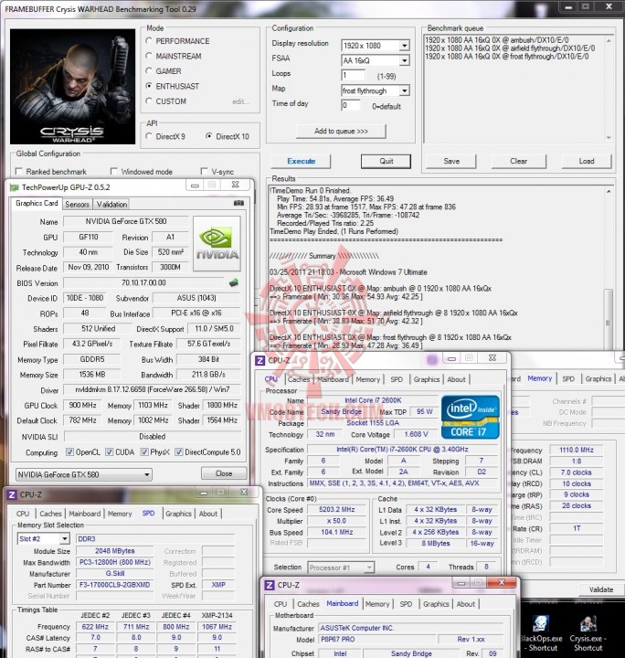This screenshot has height=658, width=625.
Task: Open the Crysis.exe shortcut desktop icon
Action: (x=588, y=633)
